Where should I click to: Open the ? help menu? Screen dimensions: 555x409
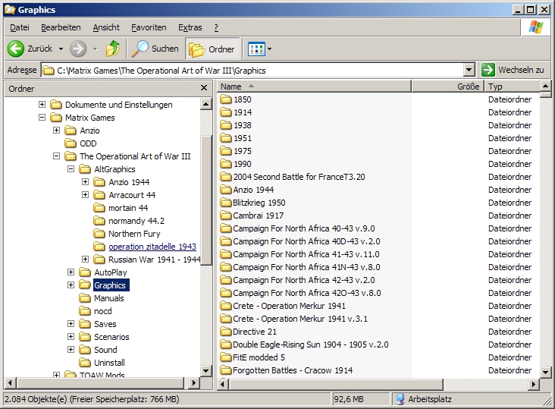click(x=216, y=27)
